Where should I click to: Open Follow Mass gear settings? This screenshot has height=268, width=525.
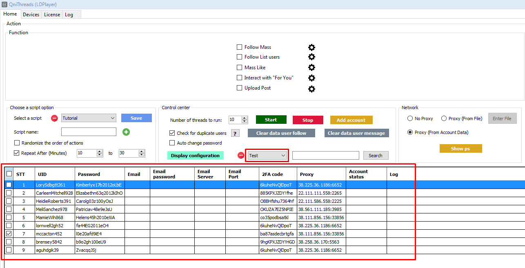(x=311, y=47)
